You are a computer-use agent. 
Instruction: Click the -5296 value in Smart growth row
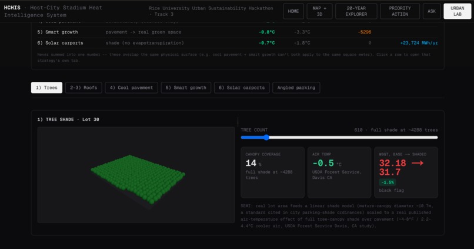pyautogui.click(x=364, y=32)
